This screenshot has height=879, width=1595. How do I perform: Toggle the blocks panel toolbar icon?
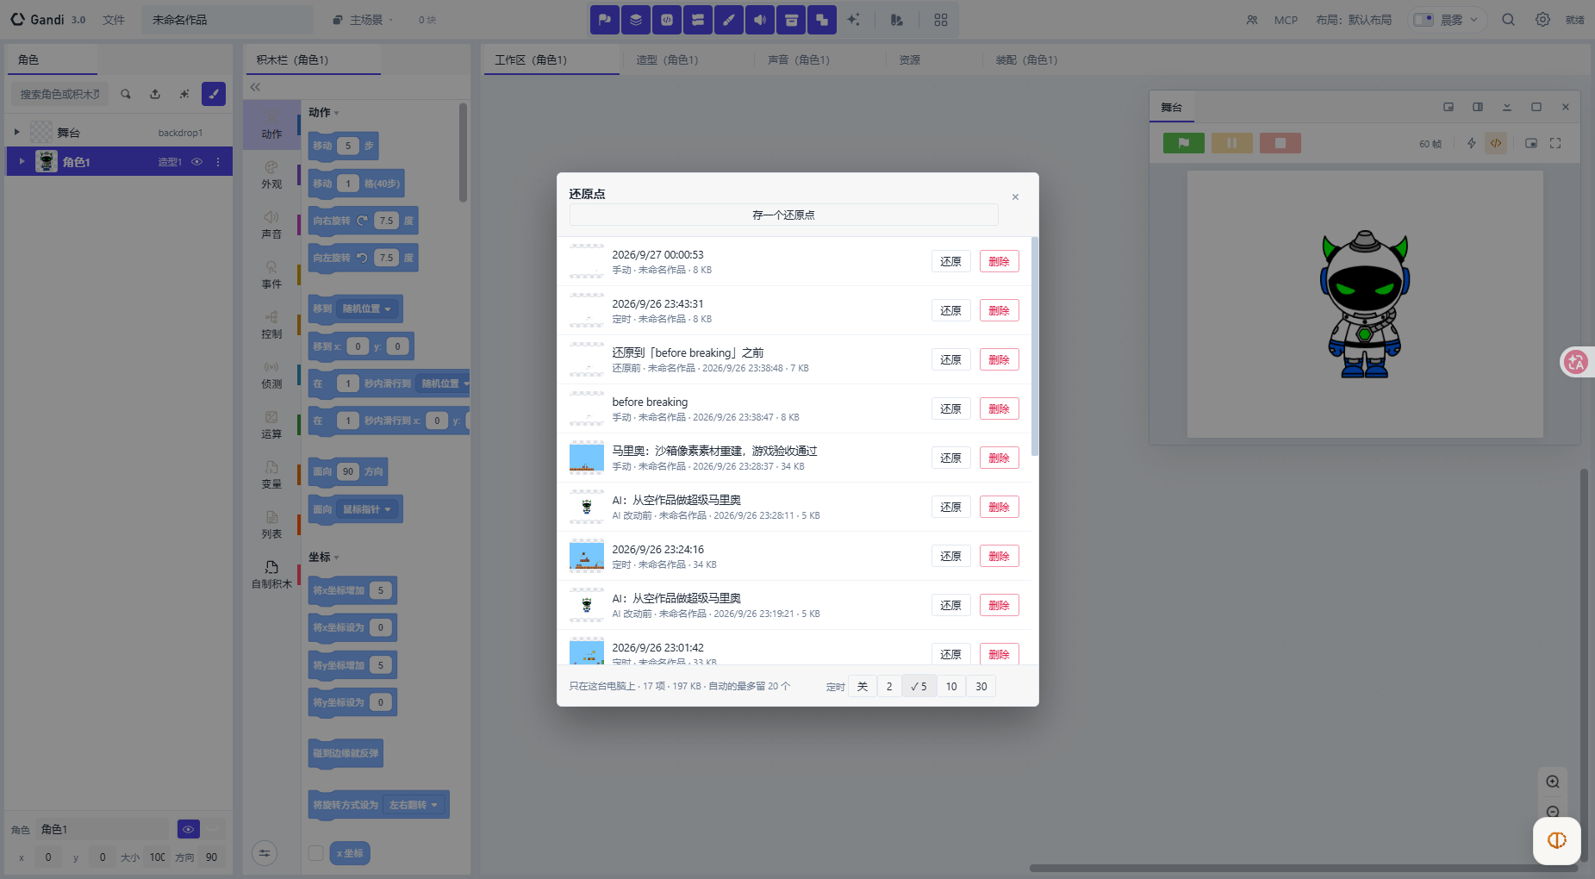pos(698,20)
